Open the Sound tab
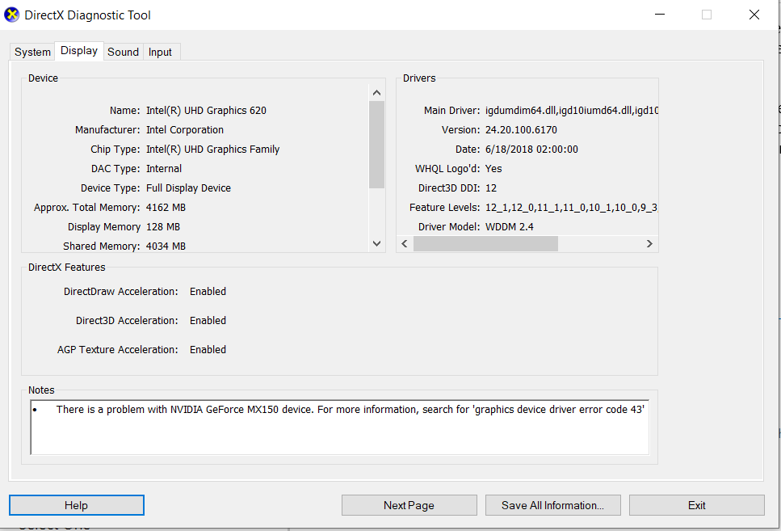This screenshot has height=531, width=781. tap(123, 52)
